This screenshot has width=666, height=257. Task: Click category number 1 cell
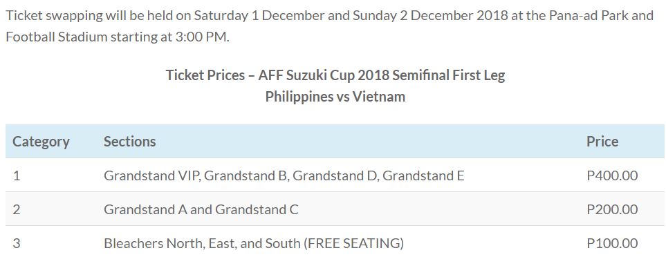click(x=17, y=175)
